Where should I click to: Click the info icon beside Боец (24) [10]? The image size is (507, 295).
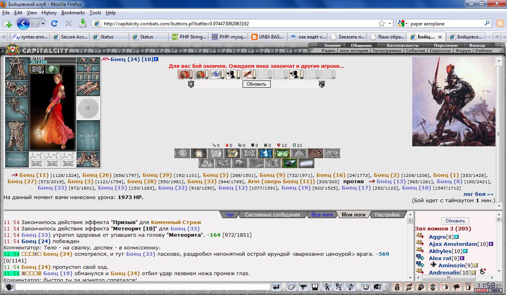click(156, 59)
